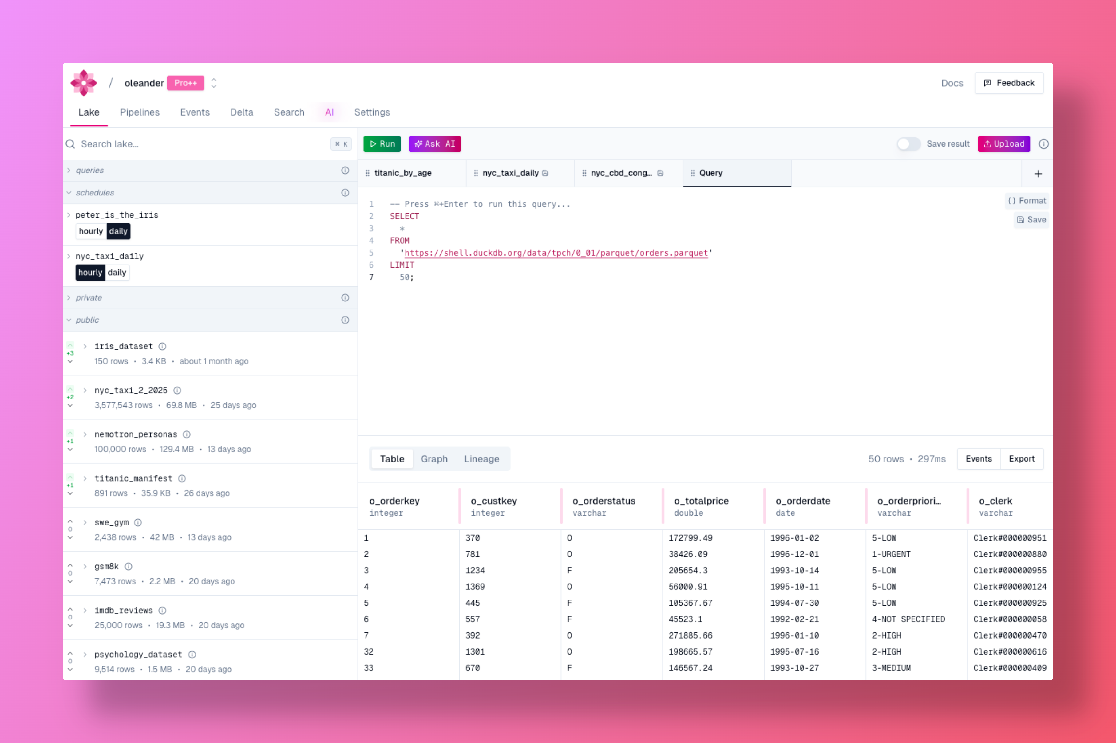Viewport: 1116px width, 743px height.
Task: Expand the gsm8k dataset row
Action: [85, 567]
